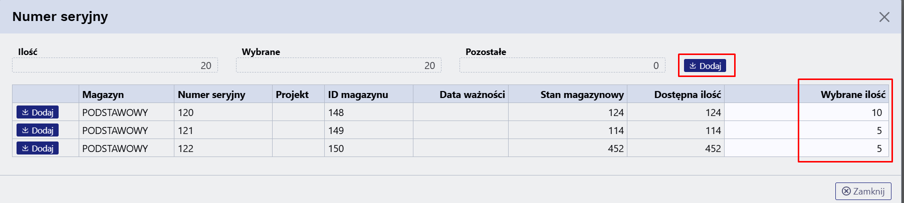Sort by Numer seryjny column header
Screen dimensions: 904x203
click(x=223, y=94)
